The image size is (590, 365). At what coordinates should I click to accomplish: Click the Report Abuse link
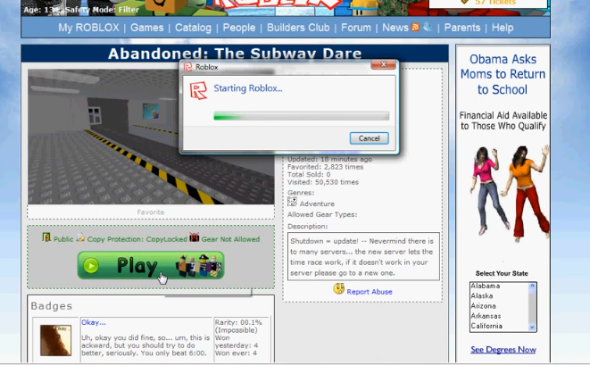(x=370, y=292)
